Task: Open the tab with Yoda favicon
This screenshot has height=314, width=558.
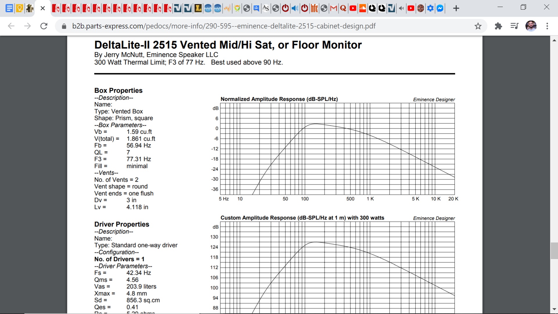Action: [x=29, y=8]
